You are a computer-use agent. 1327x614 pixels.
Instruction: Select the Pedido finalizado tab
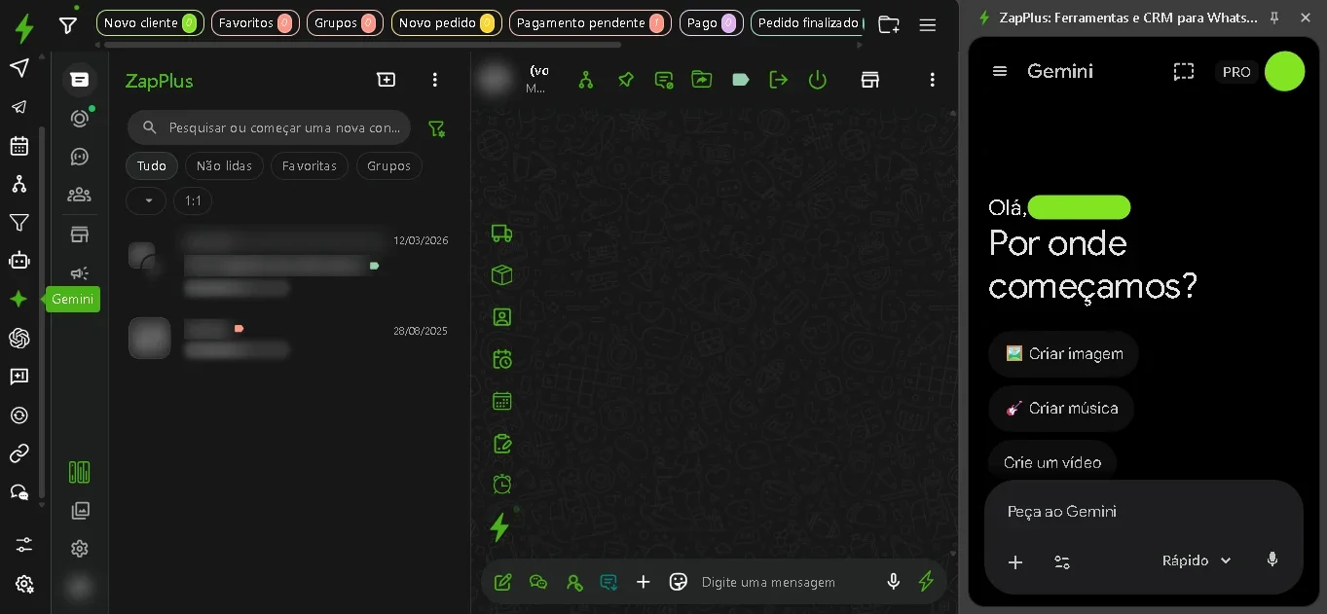[807, 22]
